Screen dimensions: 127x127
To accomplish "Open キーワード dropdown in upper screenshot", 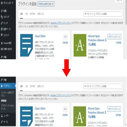I will click(89, 14).
